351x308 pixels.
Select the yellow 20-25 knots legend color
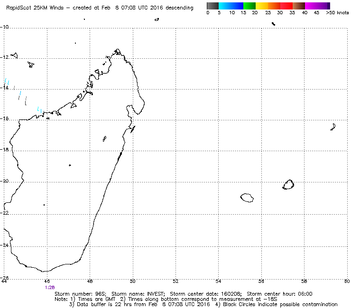coord(262,6)
